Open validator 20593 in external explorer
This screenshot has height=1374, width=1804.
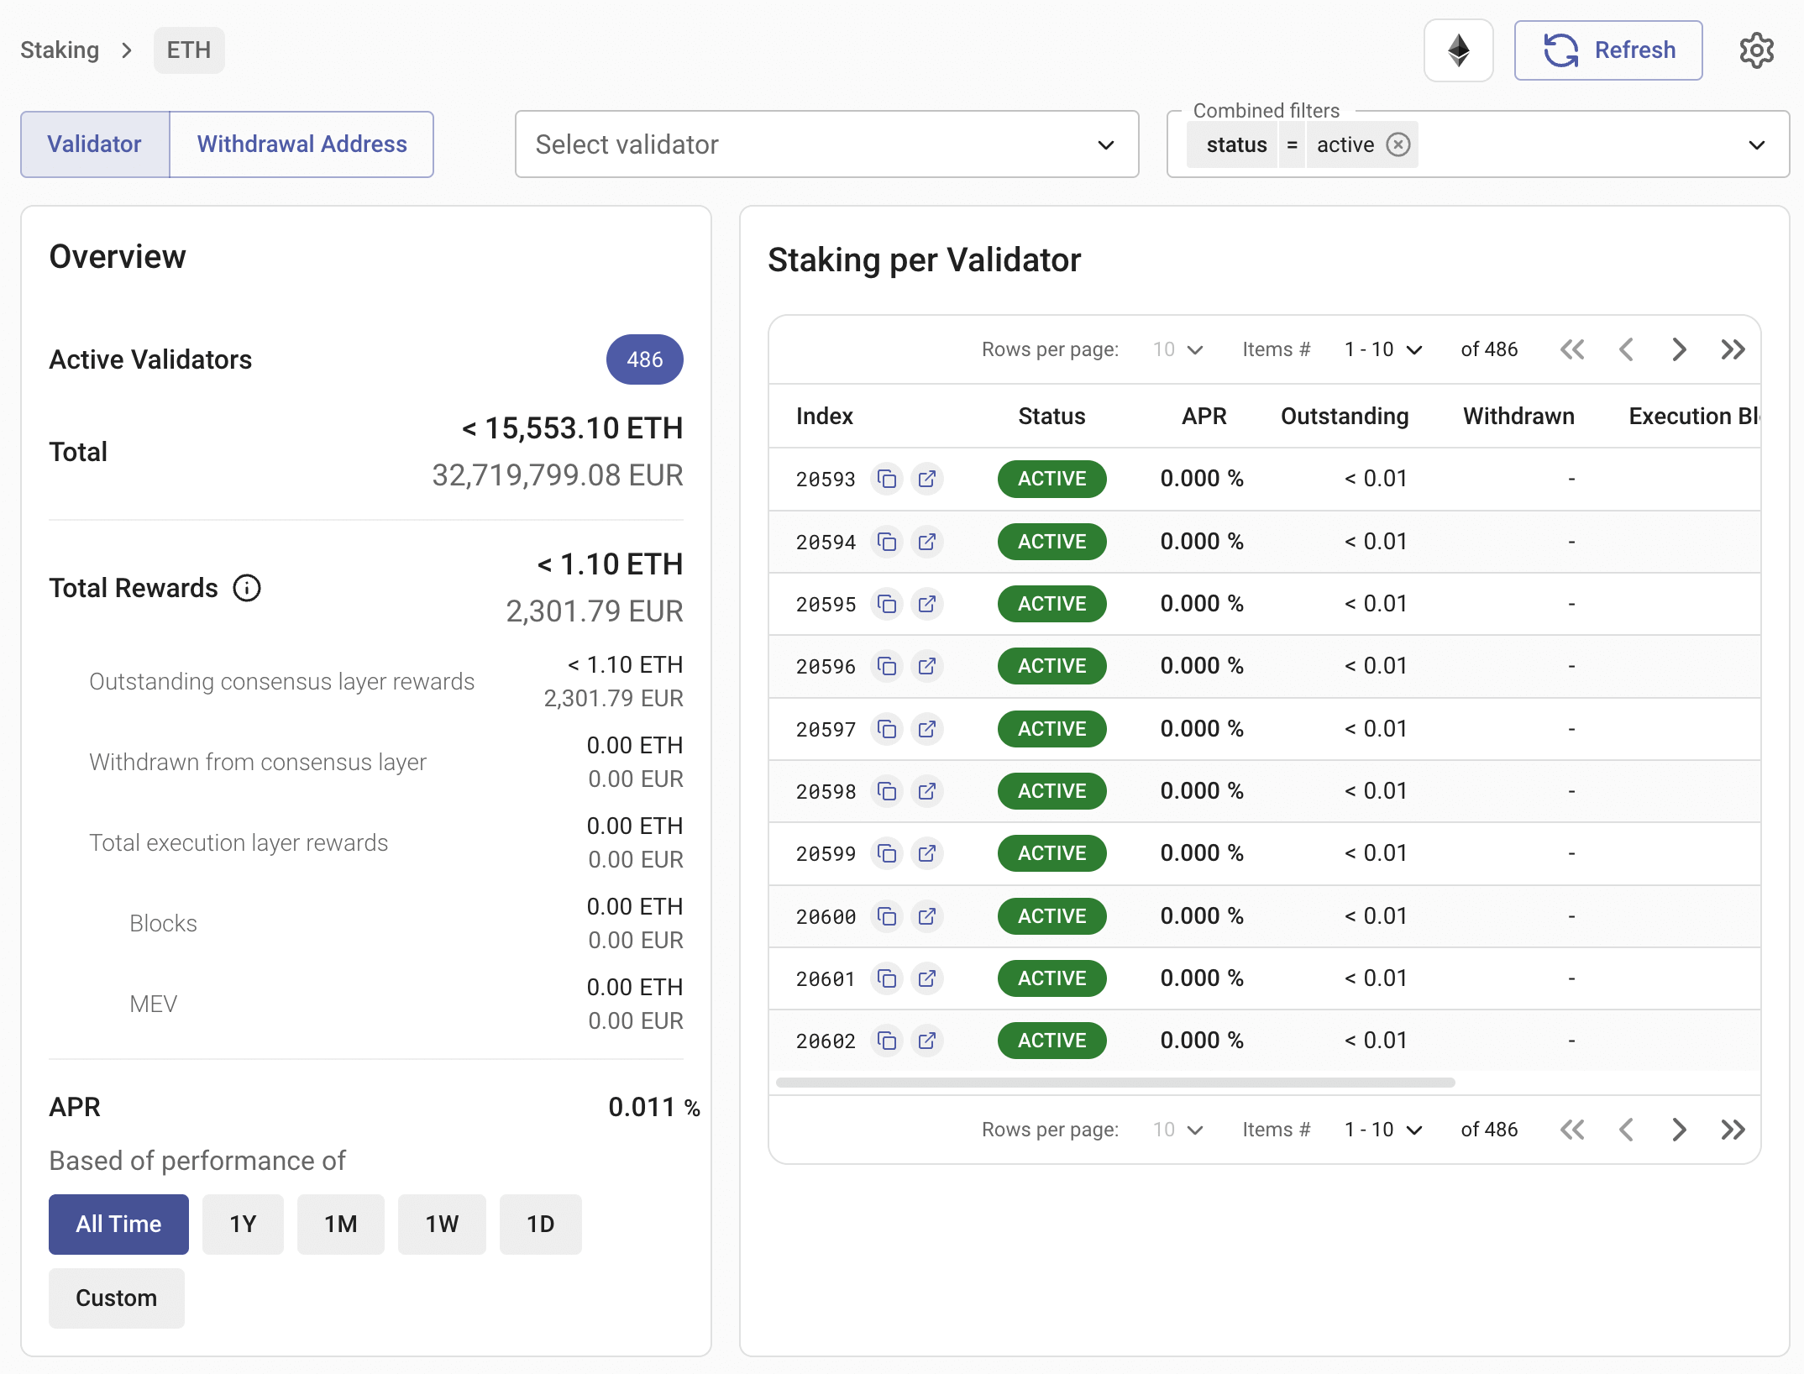pos(927,479)
